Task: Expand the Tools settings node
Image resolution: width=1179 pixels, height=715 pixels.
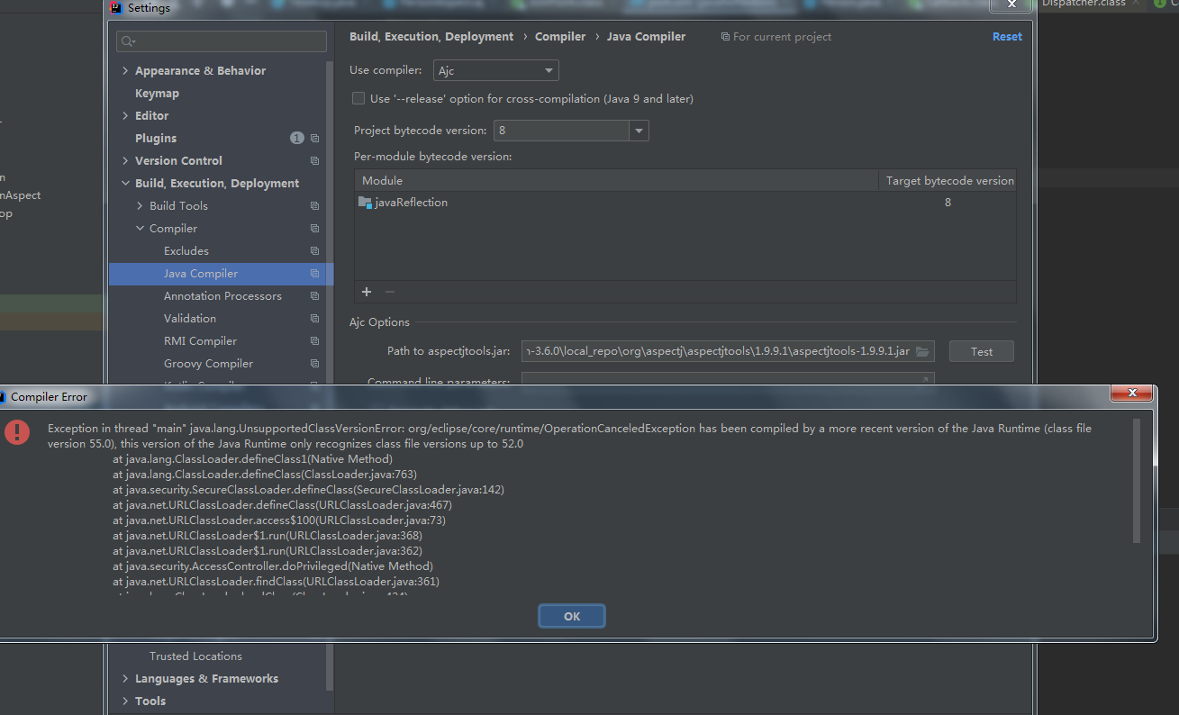Action: [x=125, y=701]
